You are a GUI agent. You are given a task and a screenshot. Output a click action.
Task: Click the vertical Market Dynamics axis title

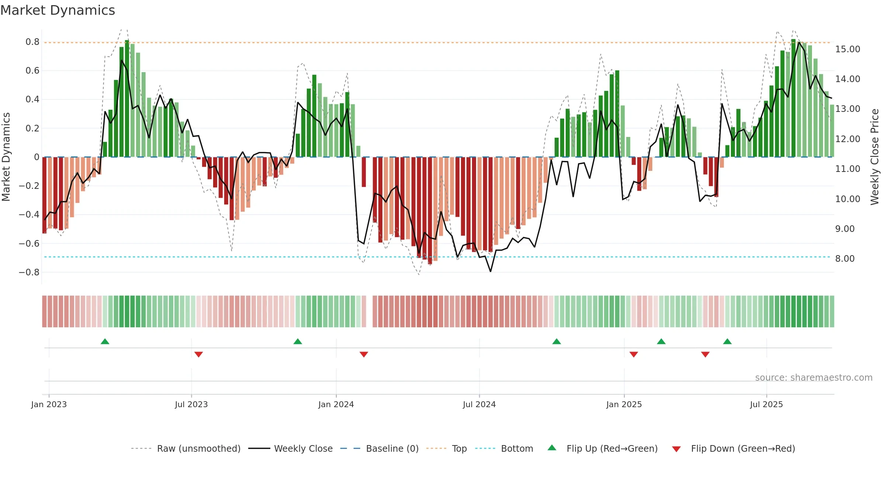tap(6, 157)
